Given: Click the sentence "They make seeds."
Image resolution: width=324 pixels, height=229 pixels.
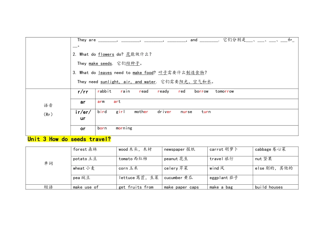Looking at the screenshot, I should pos(95,63).
